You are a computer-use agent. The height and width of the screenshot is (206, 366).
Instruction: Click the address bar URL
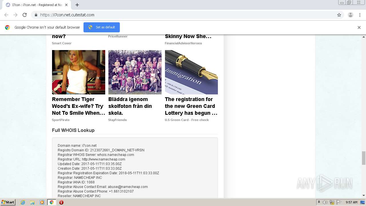67,15
